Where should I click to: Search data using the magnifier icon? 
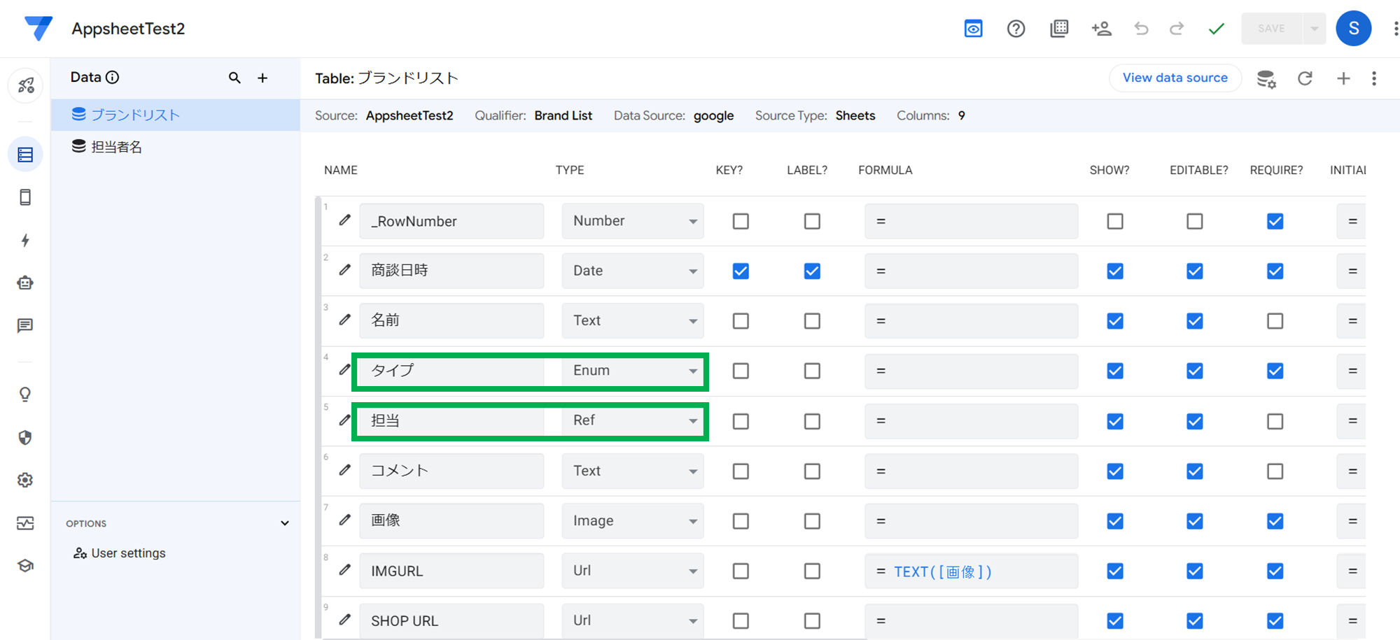234,78
